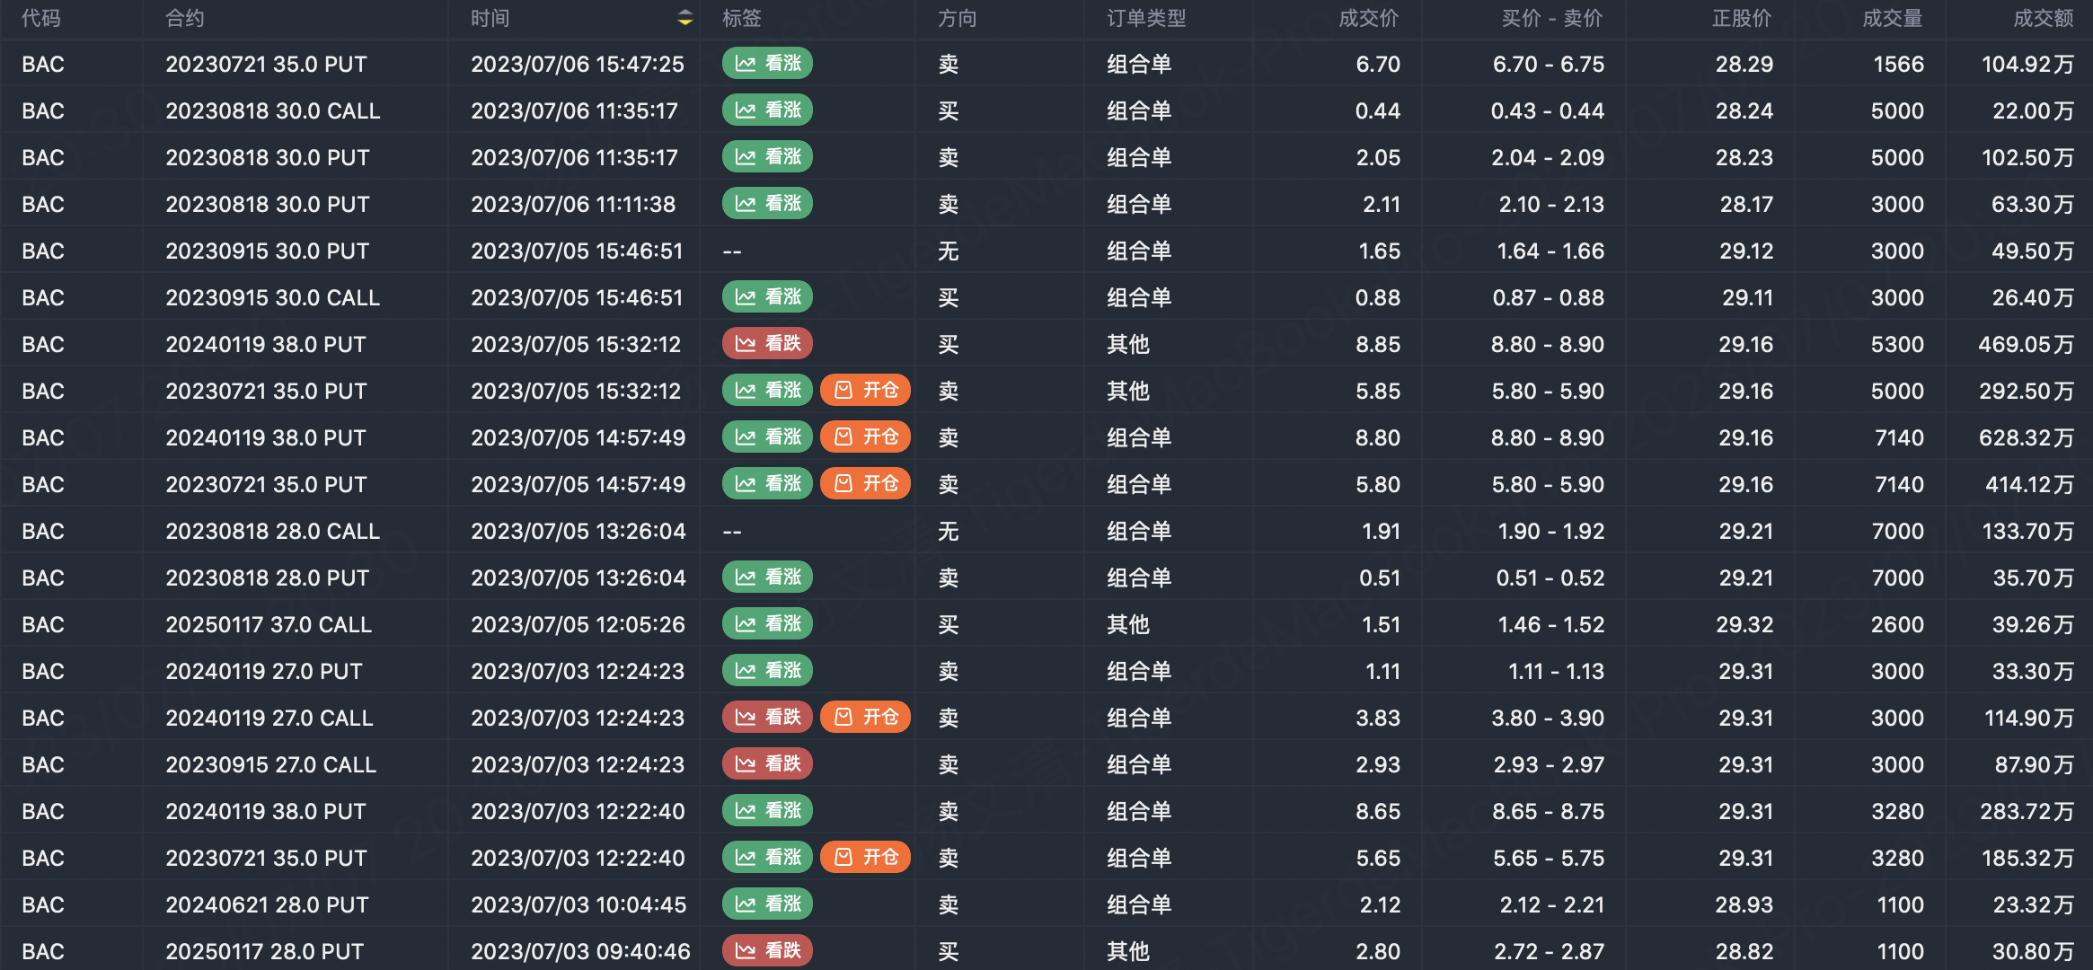The width and height of the screenshot is (2093, 970).
Task: Sort by the 成交量 column header
Action: (x=1892, y=18)
